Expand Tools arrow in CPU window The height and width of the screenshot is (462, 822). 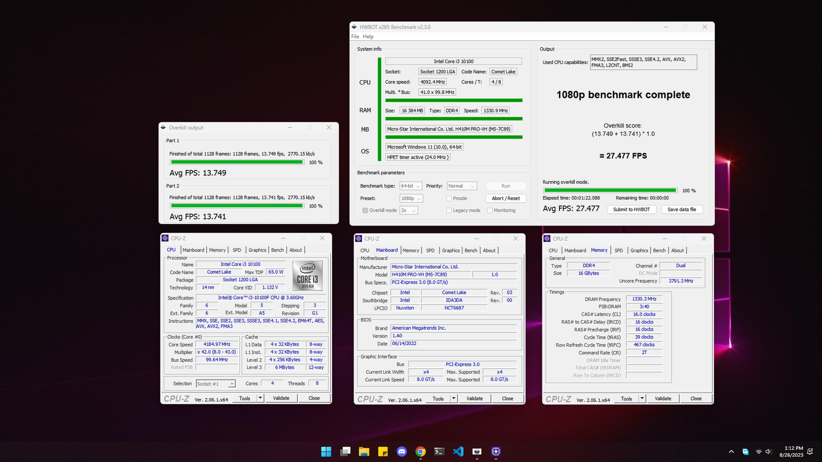point(260,398)
